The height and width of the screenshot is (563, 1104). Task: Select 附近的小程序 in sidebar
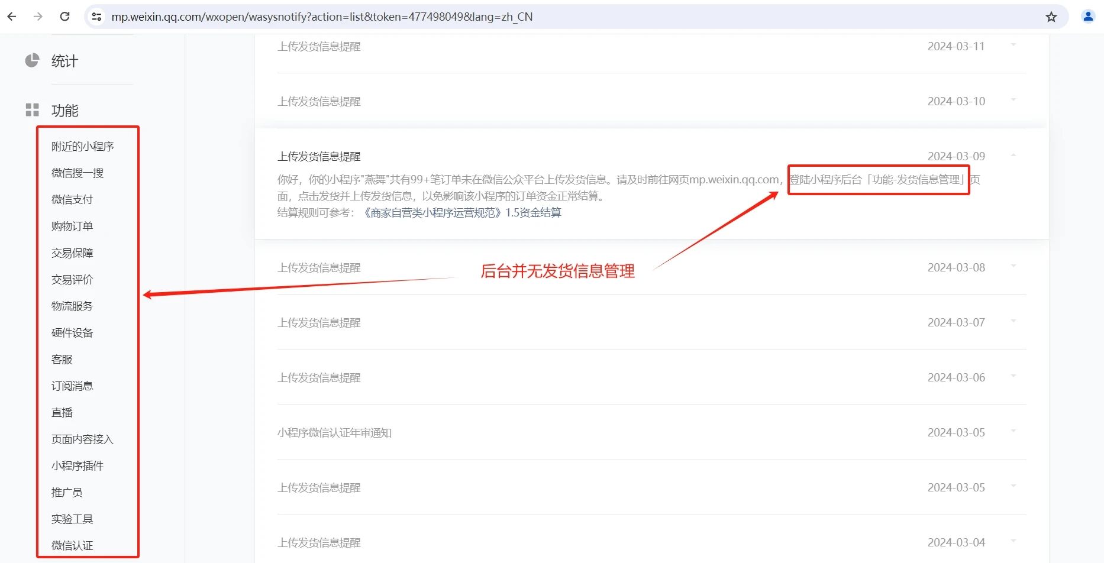pyautogui.click(x=82, y=146)
